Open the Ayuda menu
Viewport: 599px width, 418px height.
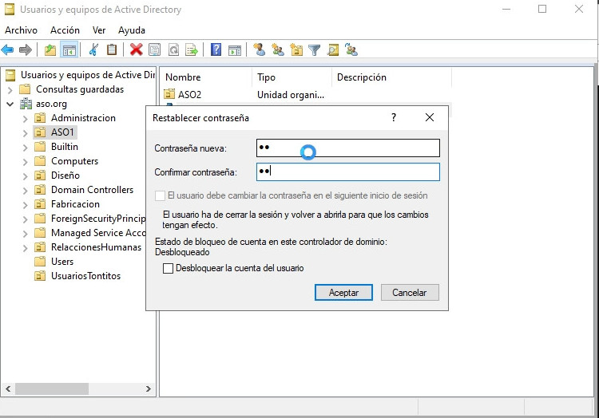pyautogui.click(x=131, y=30)
